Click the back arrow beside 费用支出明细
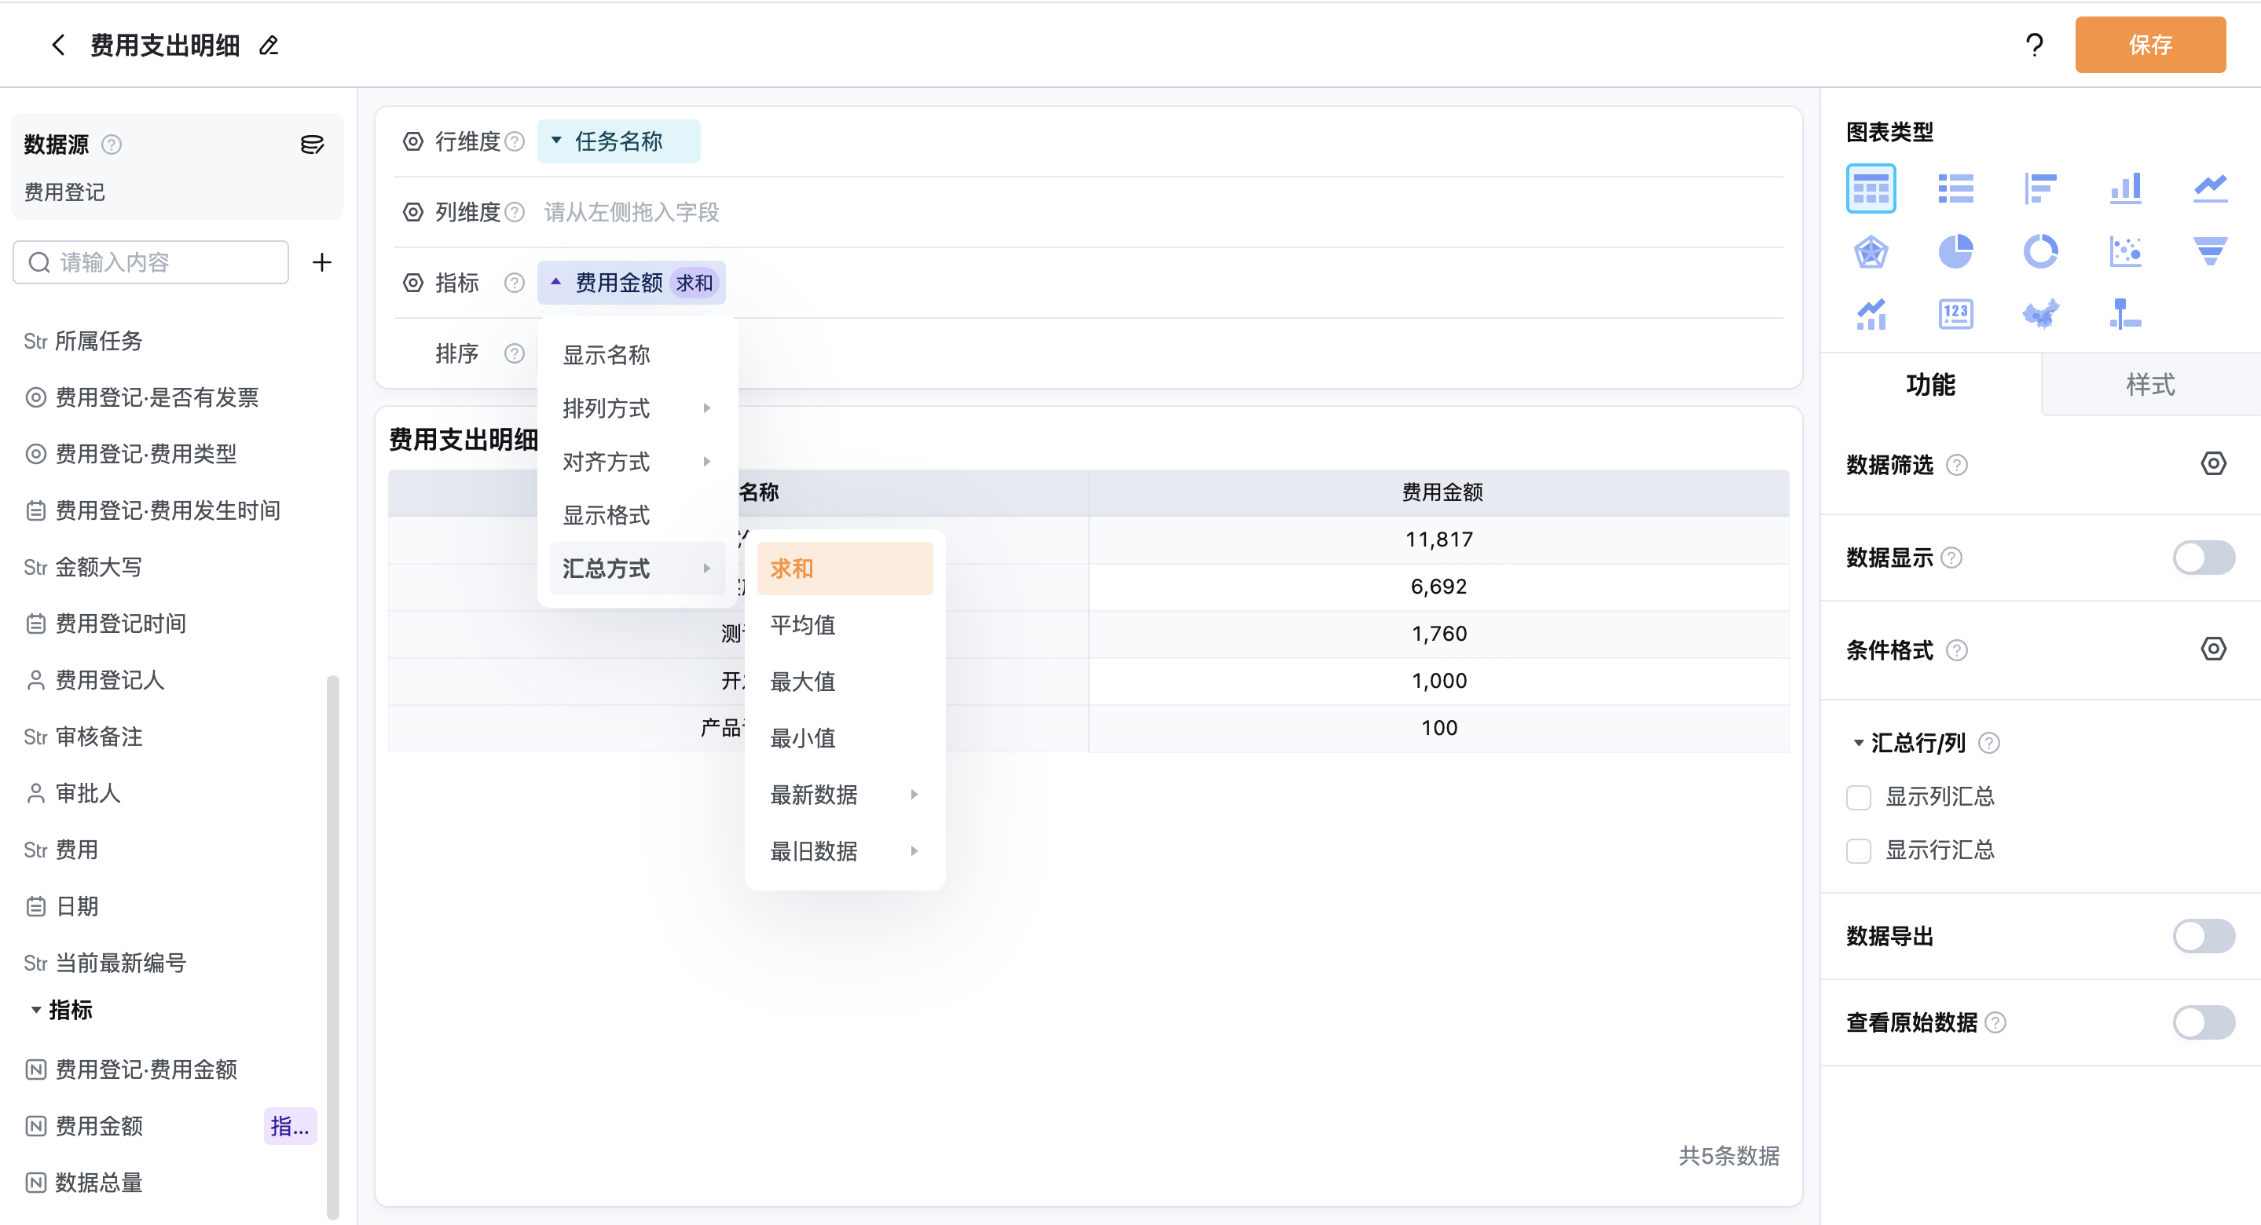2261x1225 pixels. pyautogui.click(x=59, y=45)
